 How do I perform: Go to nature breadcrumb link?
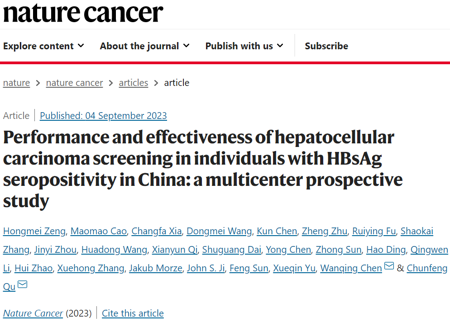tap(16, 83)
